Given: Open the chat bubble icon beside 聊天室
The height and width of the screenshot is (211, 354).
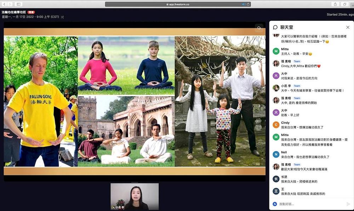Looking at the screenshot, I should [x=275, y=27].
